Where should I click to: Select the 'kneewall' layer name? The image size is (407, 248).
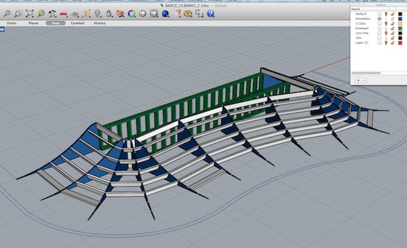pos(362,28)
